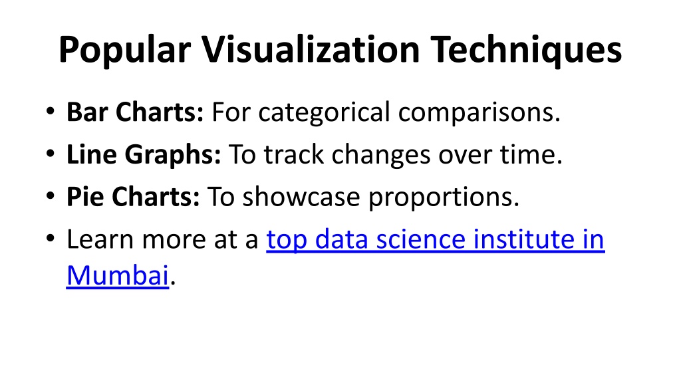This screenshot has height=383, width=681.
Task: Click the bullet point before 'Pie Charts'
Action: (51, 196)
